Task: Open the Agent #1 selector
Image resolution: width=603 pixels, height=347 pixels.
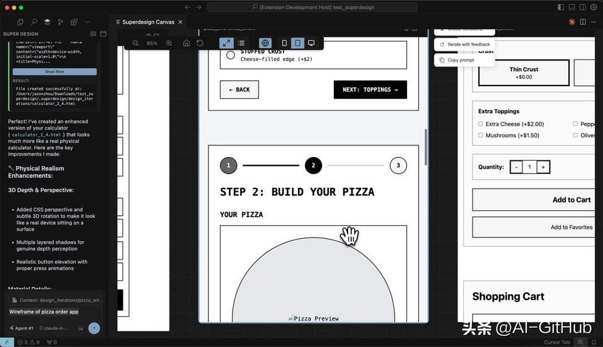Action: point(22,328)
